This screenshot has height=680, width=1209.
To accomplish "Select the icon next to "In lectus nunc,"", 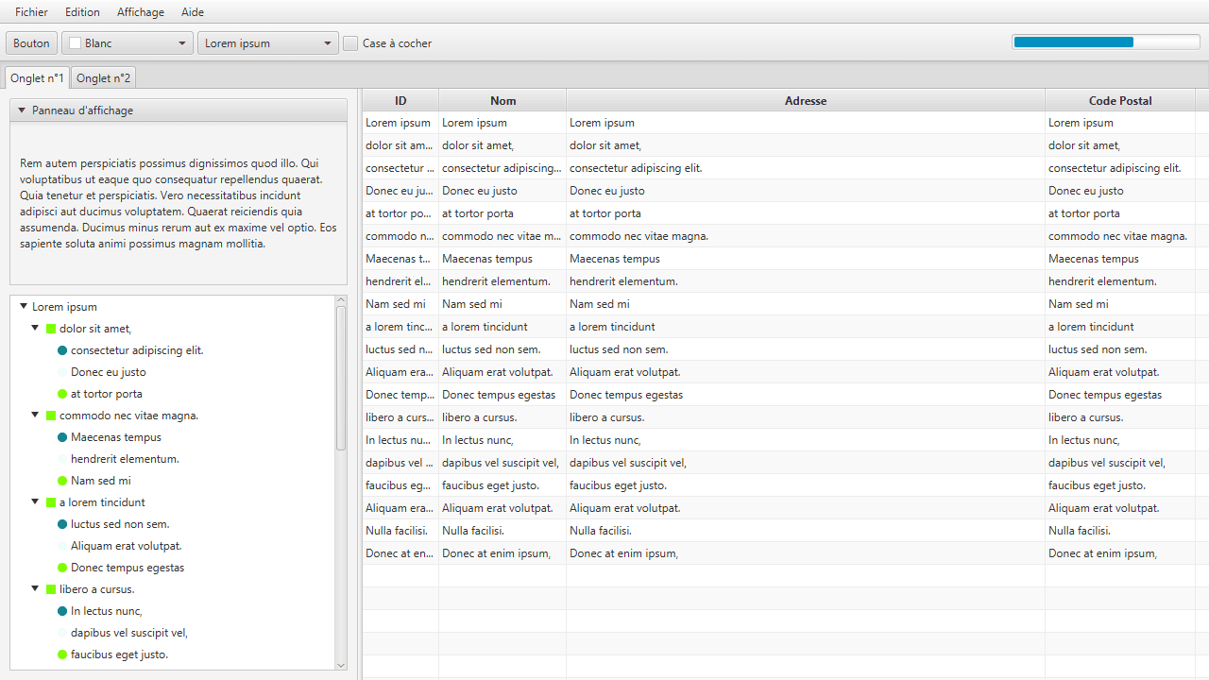I will tap(61, 610).
